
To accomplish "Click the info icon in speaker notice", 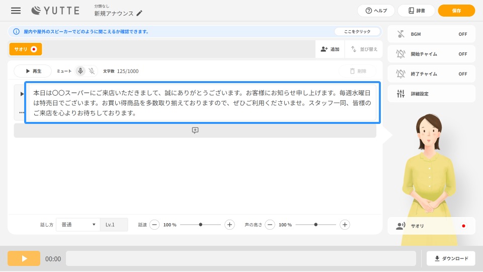I will click(16, 31).
